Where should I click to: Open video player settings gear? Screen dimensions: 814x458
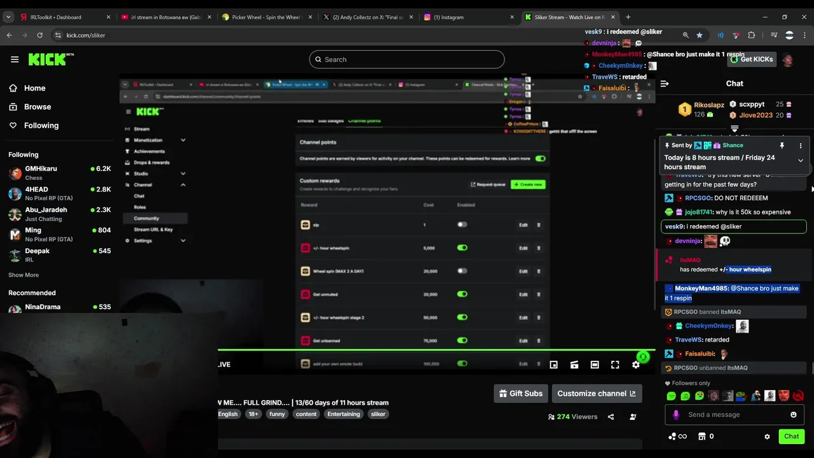click(635, 364)
